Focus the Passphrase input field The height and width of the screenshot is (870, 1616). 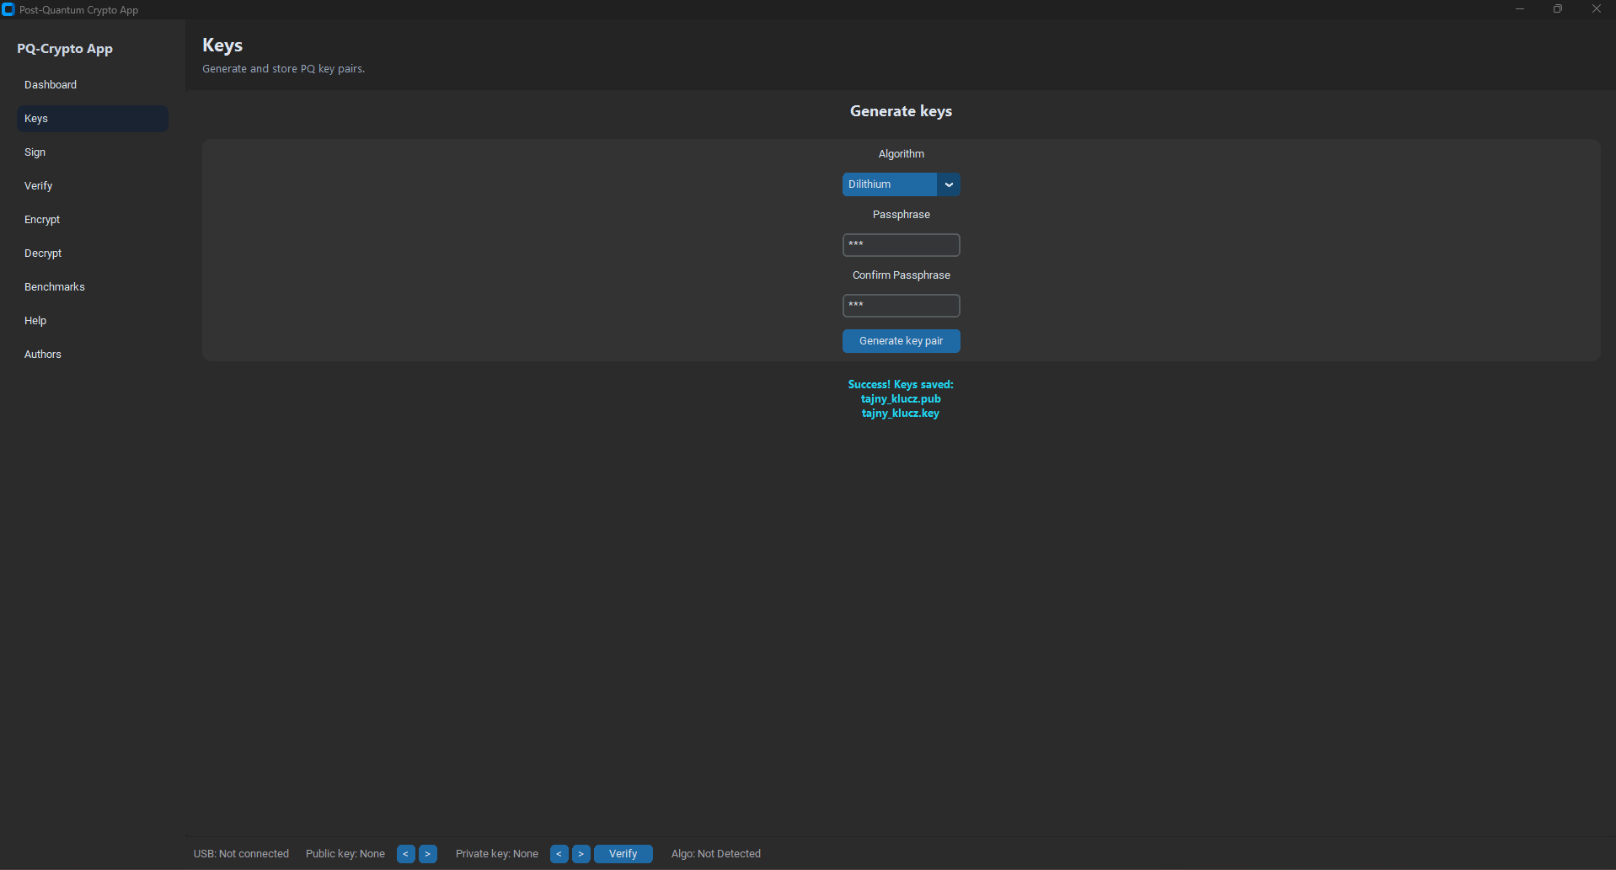pyautogui.click(x=901, y=245)
